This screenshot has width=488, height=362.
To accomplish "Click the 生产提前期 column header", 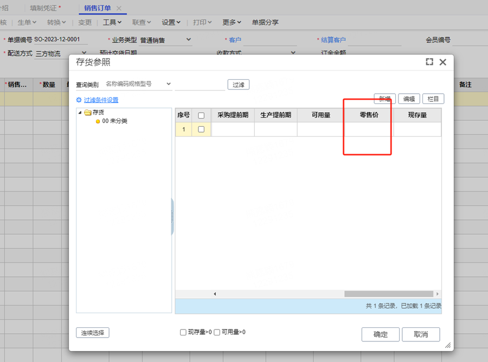I will click(276, 115).
